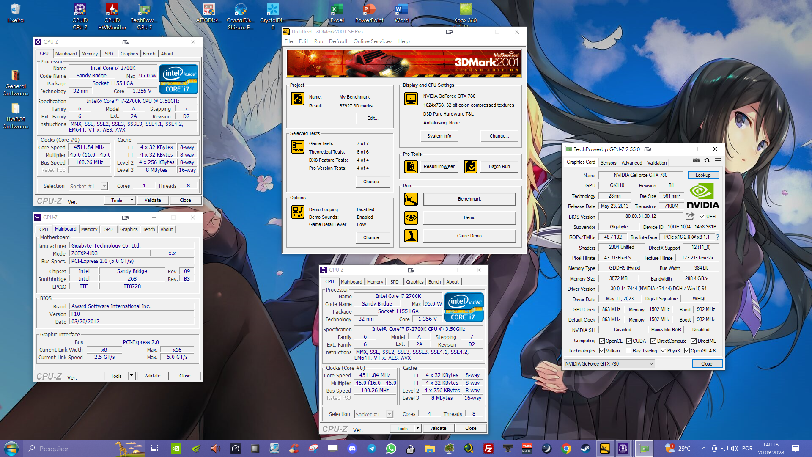812x457 pixels.
Task: Click the '3072 MB' Memory Size value in GPU-Z
Action: click(618, 278)
